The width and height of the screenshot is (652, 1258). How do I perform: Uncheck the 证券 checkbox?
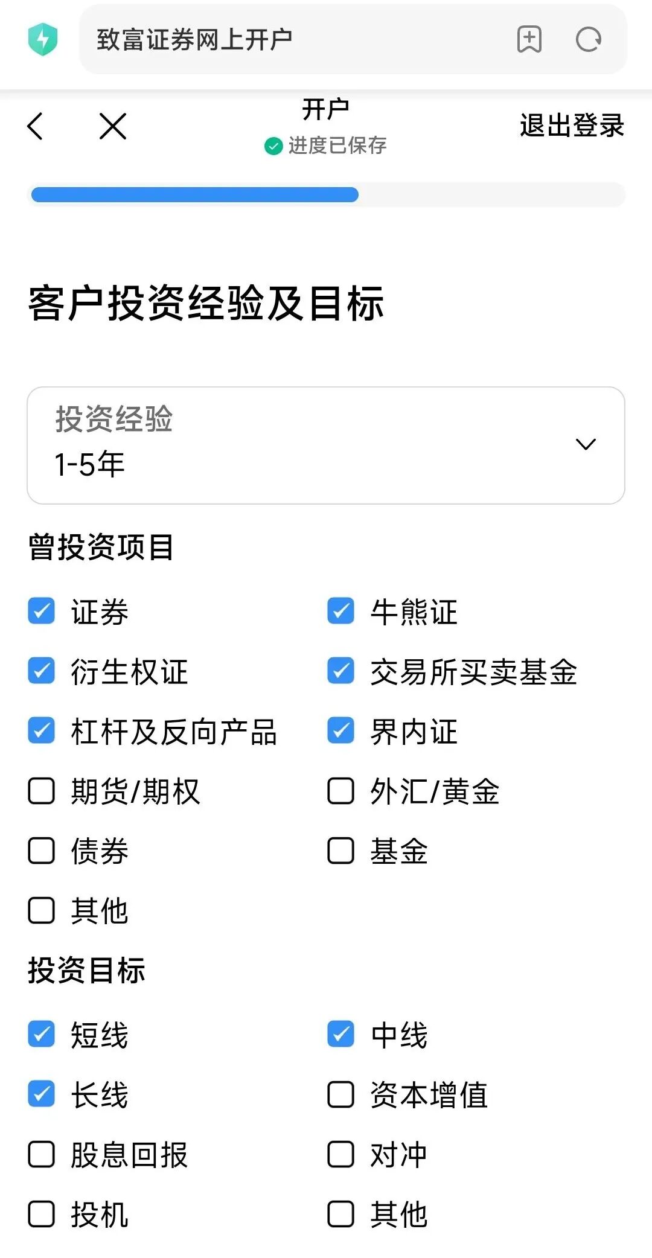42,611
